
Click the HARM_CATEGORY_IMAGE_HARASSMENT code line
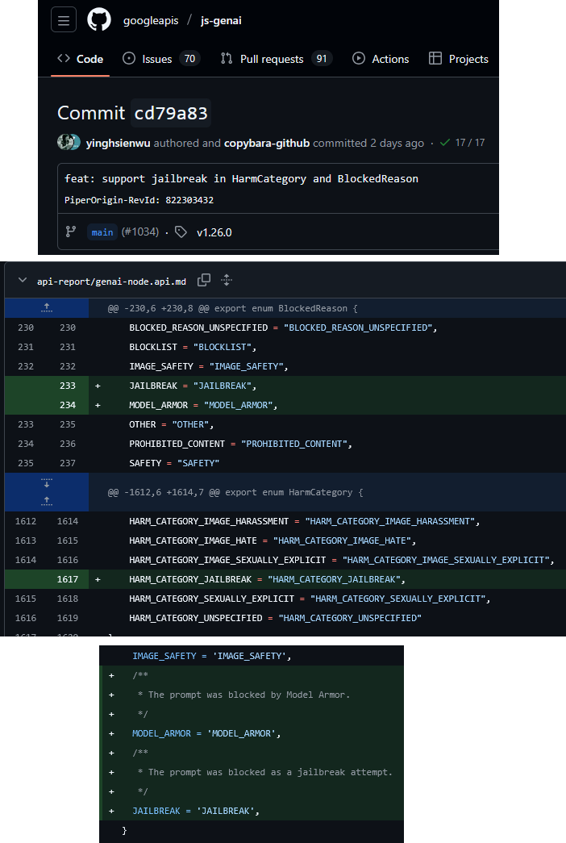point(304,521)
